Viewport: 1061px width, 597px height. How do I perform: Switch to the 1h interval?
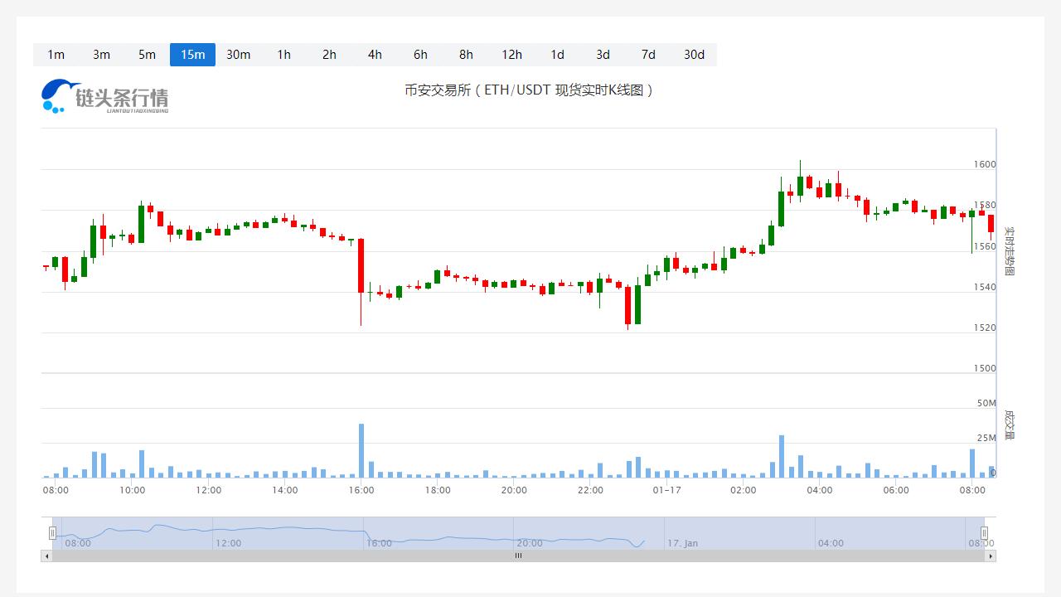[283, 55]
